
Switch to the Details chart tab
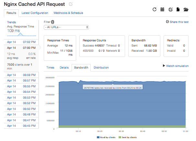point(64,68)
